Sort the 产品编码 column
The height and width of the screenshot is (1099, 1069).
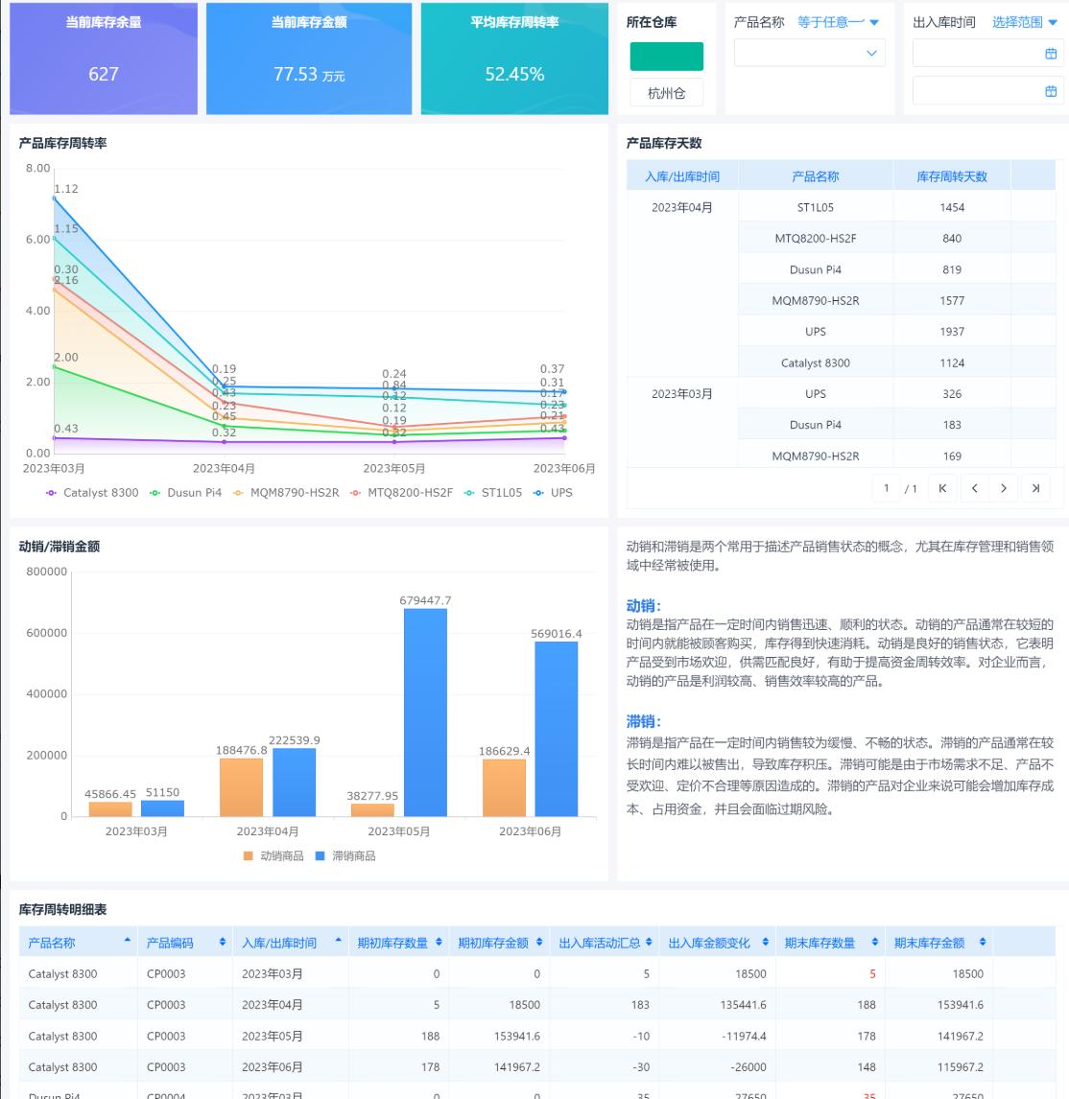222,942
